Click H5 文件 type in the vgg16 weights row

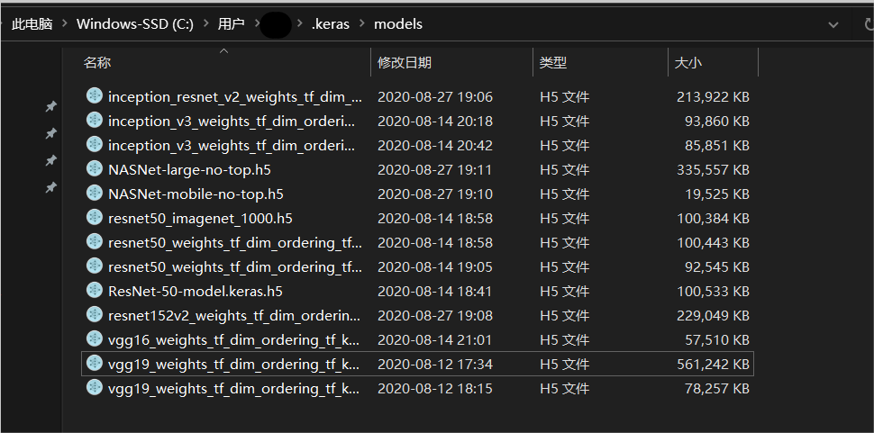coord(565,339)
